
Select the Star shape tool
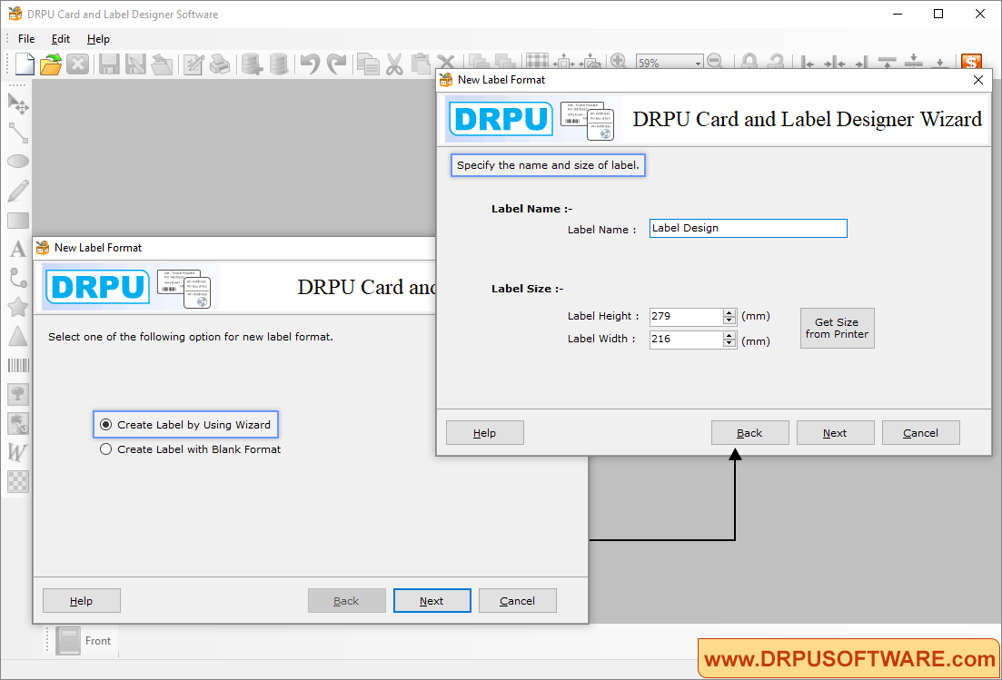pyautogui.click(x=18, y=307)
